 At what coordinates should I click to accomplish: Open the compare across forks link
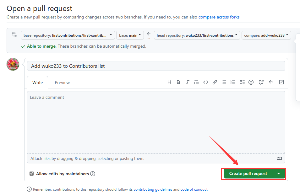click(219, 17)
